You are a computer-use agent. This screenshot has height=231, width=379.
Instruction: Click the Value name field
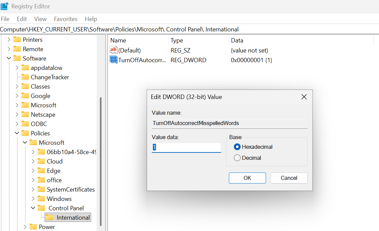click(x=230, y=123)
